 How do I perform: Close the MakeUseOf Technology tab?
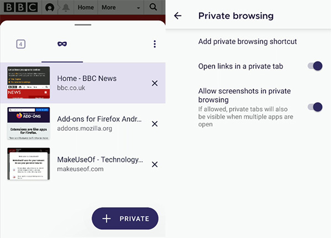(154, 165)
